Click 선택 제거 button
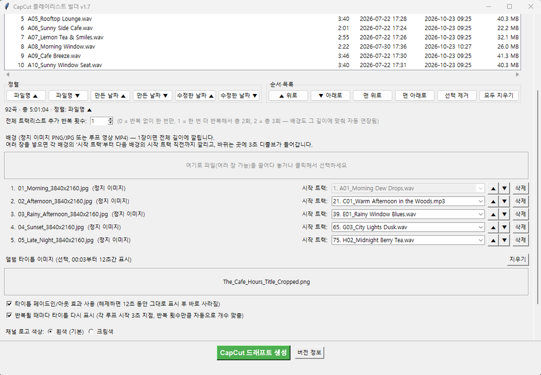This screenshot has height=375, width=541. (457, 96)
